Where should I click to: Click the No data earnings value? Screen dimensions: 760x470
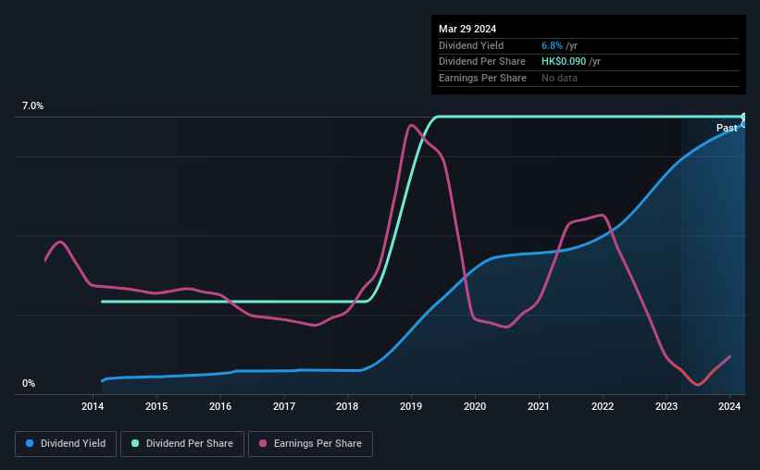click(x=559, y=78)
